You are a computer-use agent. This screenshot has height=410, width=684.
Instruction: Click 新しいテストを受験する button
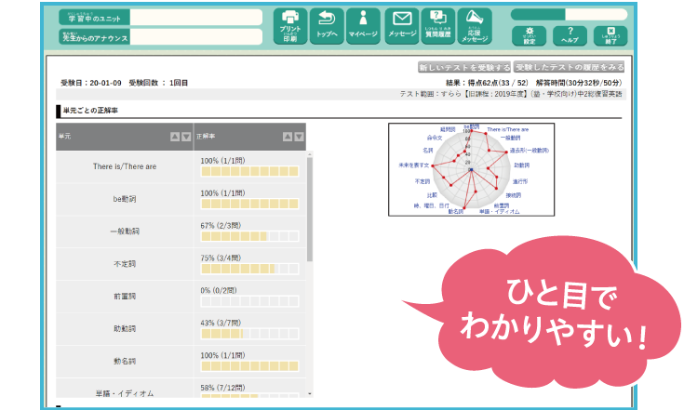(463, 68)
